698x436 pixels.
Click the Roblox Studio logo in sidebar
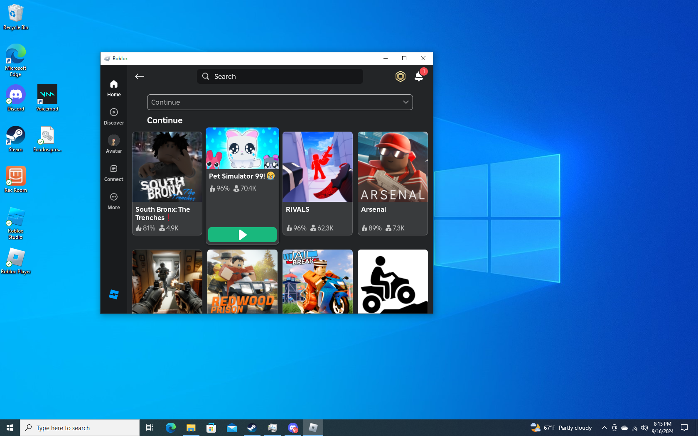point(114,294)
